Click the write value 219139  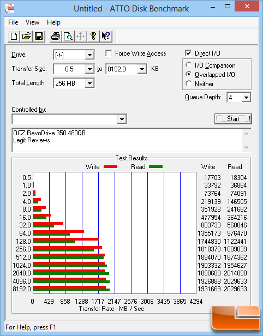click(211, 202)
